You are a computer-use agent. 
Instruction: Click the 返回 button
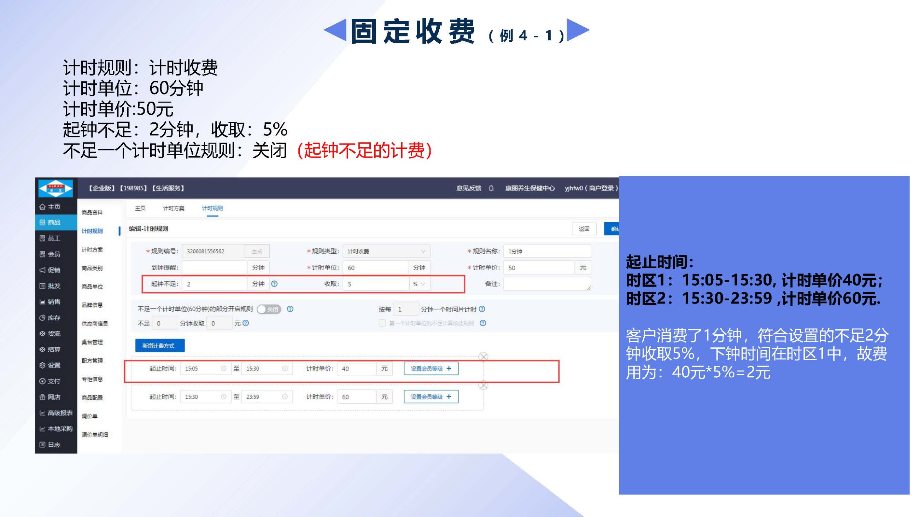[x=584, y=229]
